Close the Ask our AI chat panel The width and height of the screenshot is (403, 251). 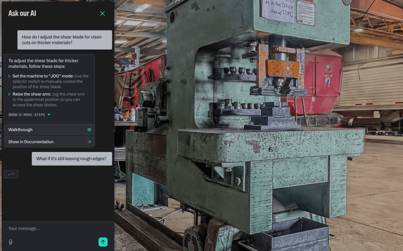[x=102, y=13]
